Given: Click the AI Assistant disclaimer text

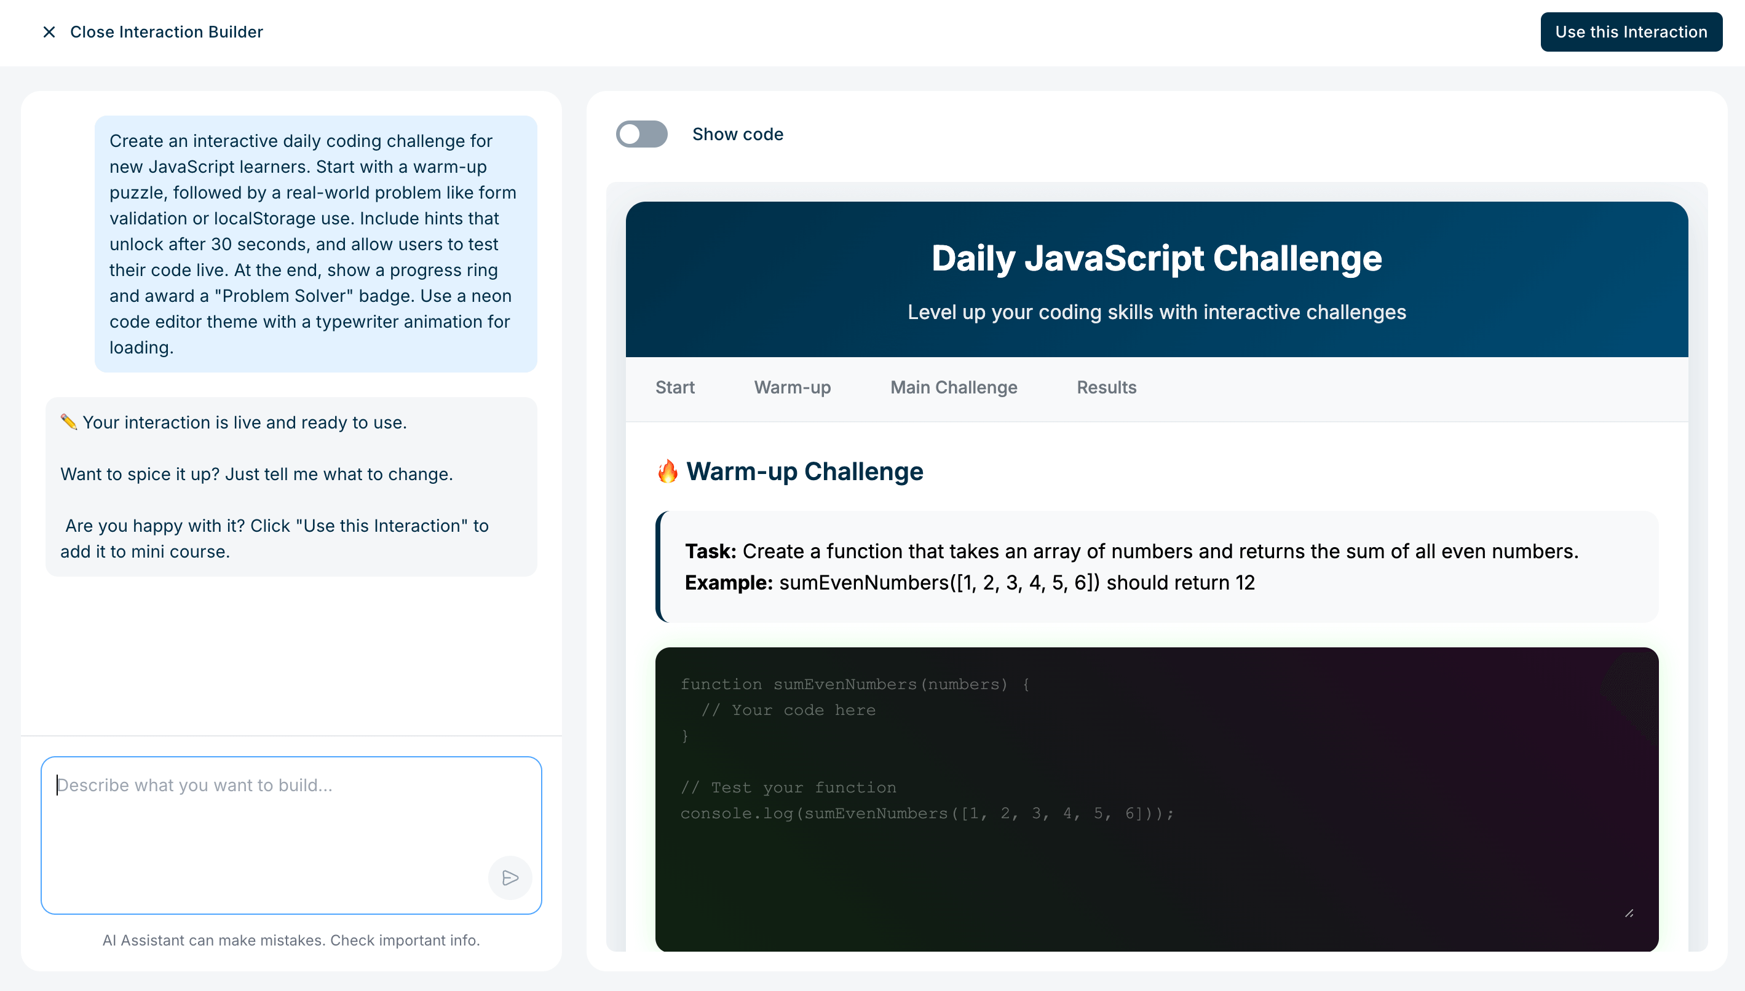Looking at the screenshot, I should 291,940.
